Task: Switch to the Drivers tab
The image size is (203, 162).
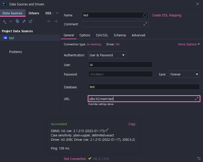Action: (x=34, y=13)
